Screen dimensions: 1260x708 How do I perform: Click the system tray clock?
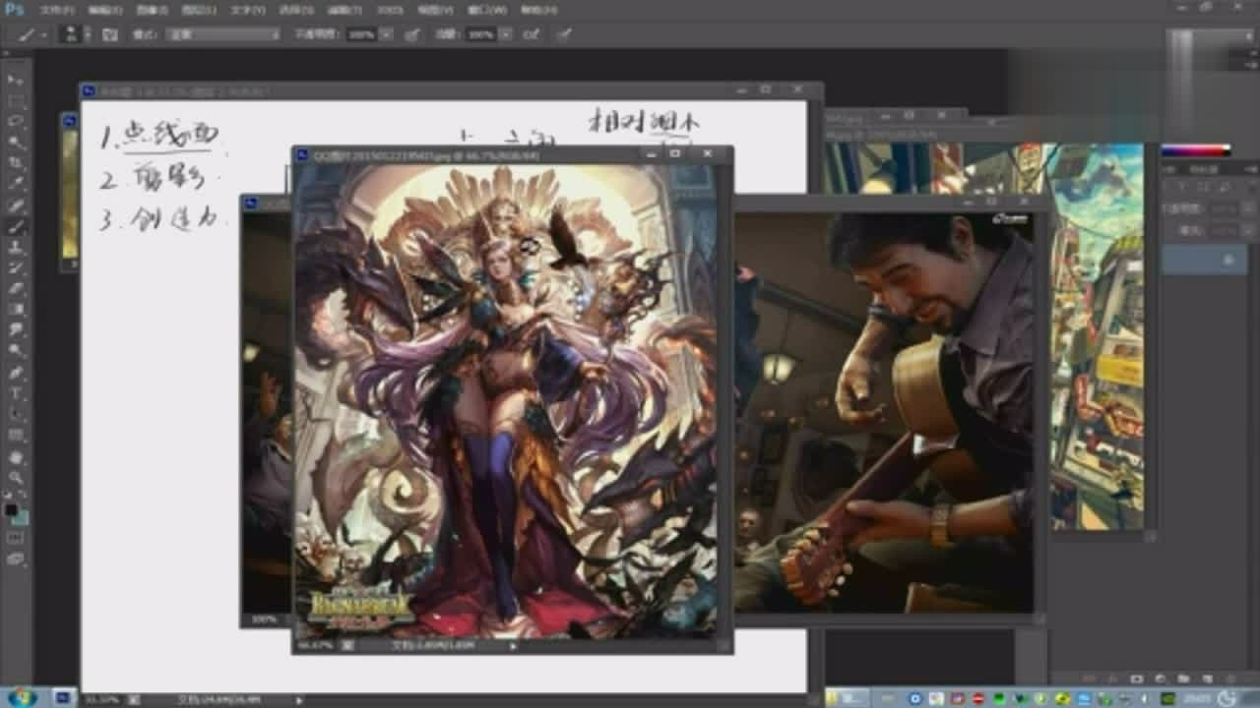(1199, 697)
